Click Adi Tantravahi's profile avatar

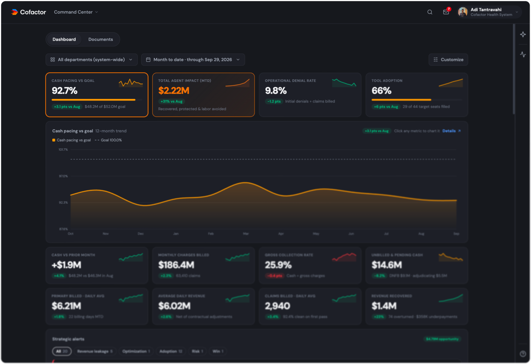[462, 12]
